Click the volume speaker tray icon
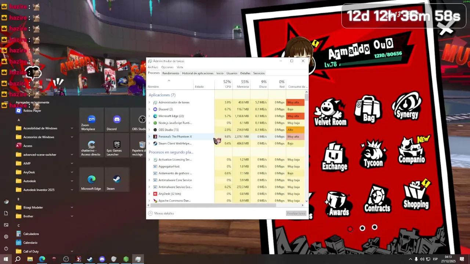 (x=422, y=259)
